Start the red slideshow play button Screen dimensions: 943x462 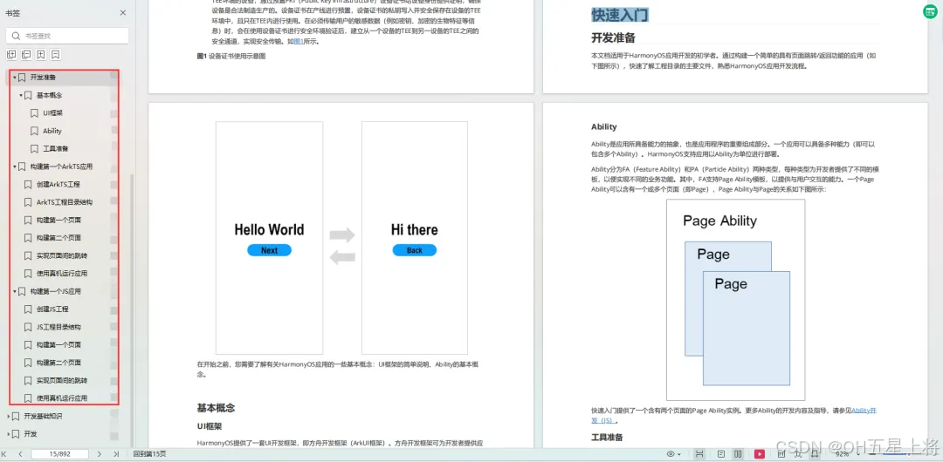pos(760,453)
